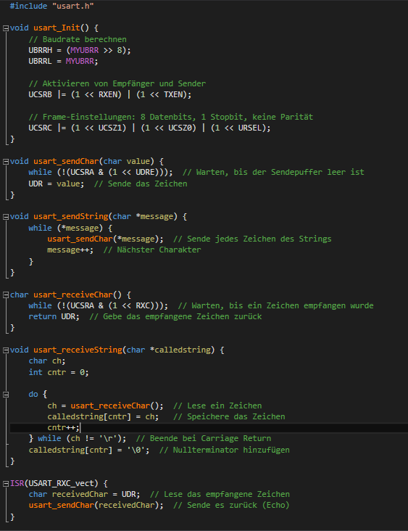Collapse the usart_sendString function block
Image resolution: width=408 pixels, height=531 pixels.
pos(6,217)
